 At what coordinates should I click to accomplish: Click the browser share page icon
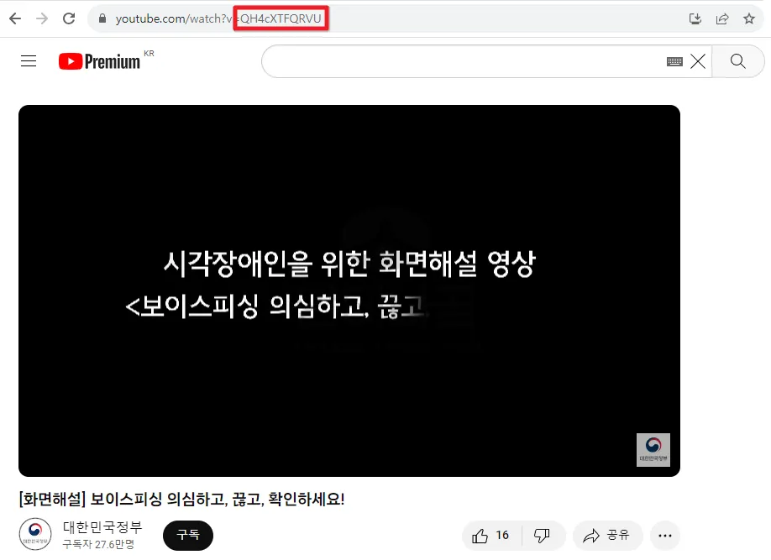(721, 18)
